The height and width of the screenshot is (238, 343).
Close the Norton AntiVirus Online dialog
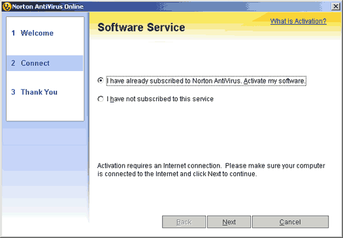335,7
